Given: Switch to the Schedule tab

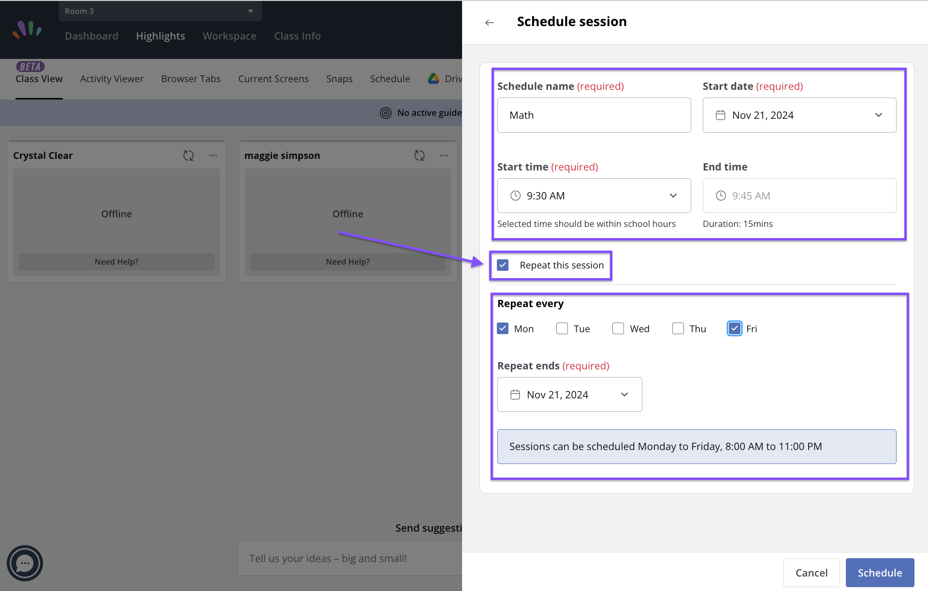Looking at the screenshot, I should click(390, 79).
